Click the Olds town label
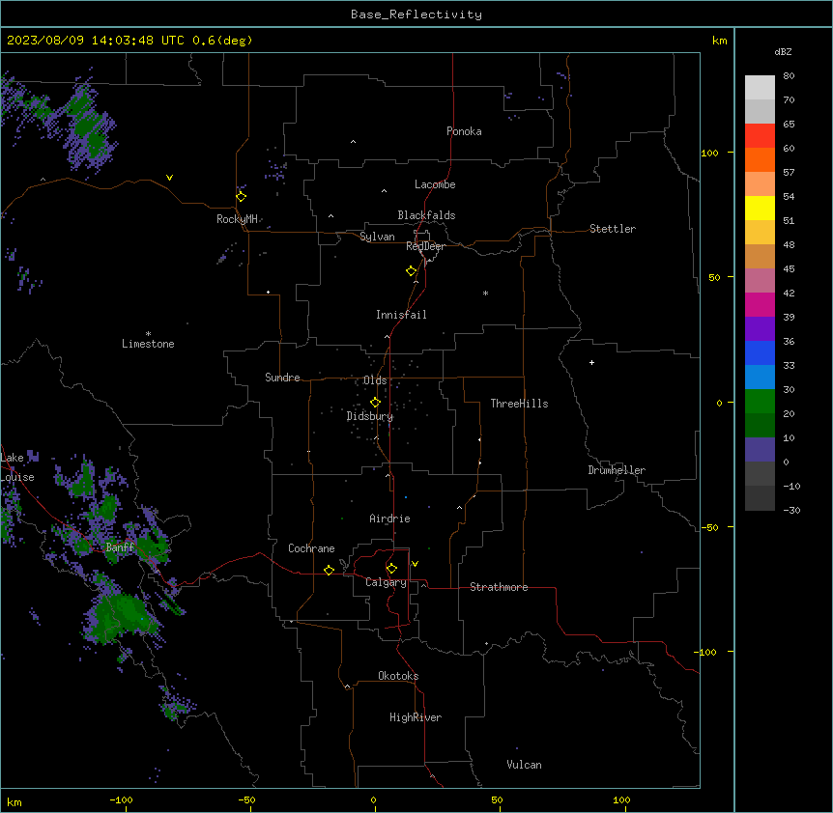Viewport: 833px width, 813px height. coord(375,380)
